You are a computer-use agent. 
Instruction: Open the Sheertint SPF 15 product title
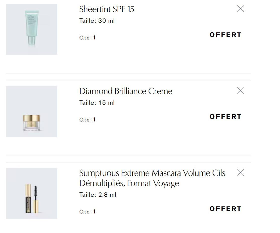(x=107, y=9)
